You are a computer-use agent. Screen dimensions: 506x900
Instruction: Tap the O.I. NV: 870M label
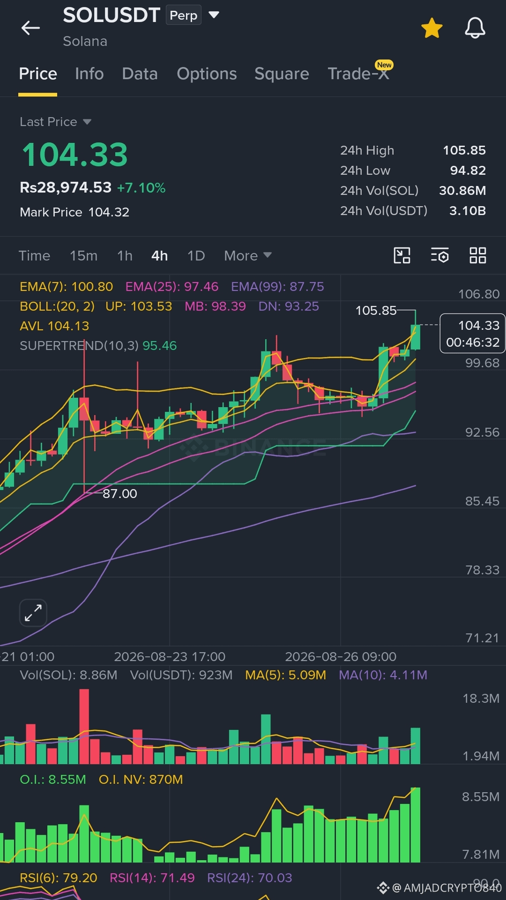click(x=141, y=780)
